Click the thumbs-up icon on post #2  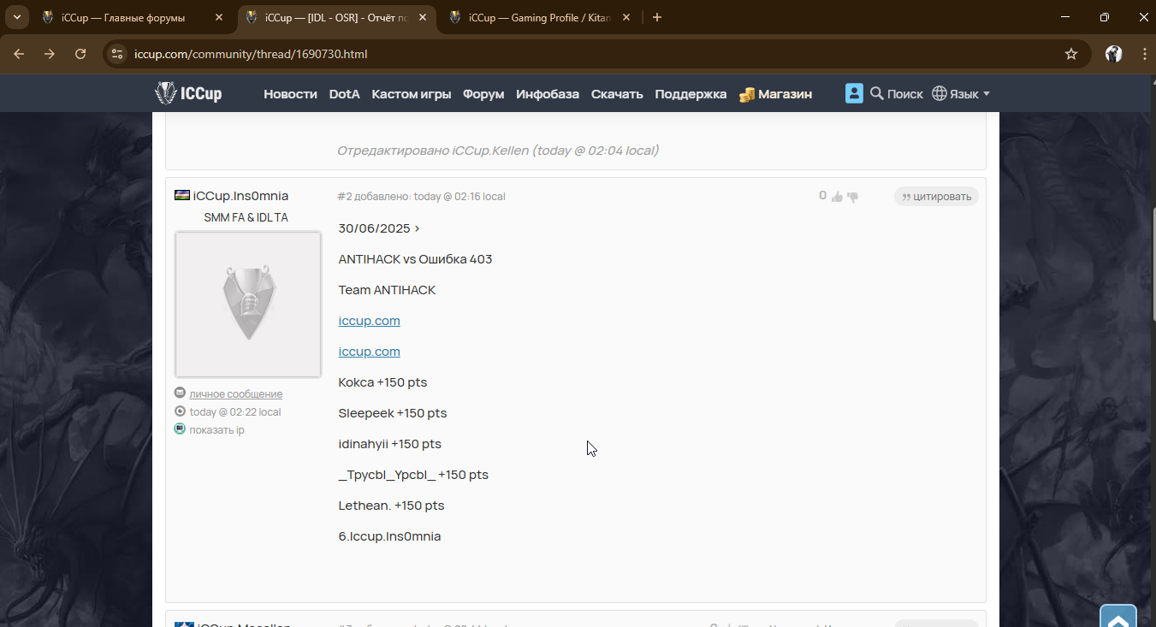coord(837,197)
